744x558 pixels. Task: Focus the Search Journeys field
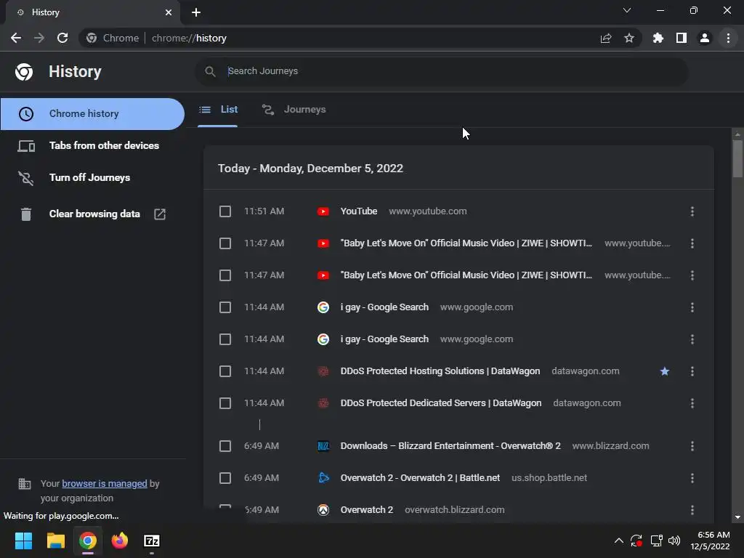click(441, 71)
